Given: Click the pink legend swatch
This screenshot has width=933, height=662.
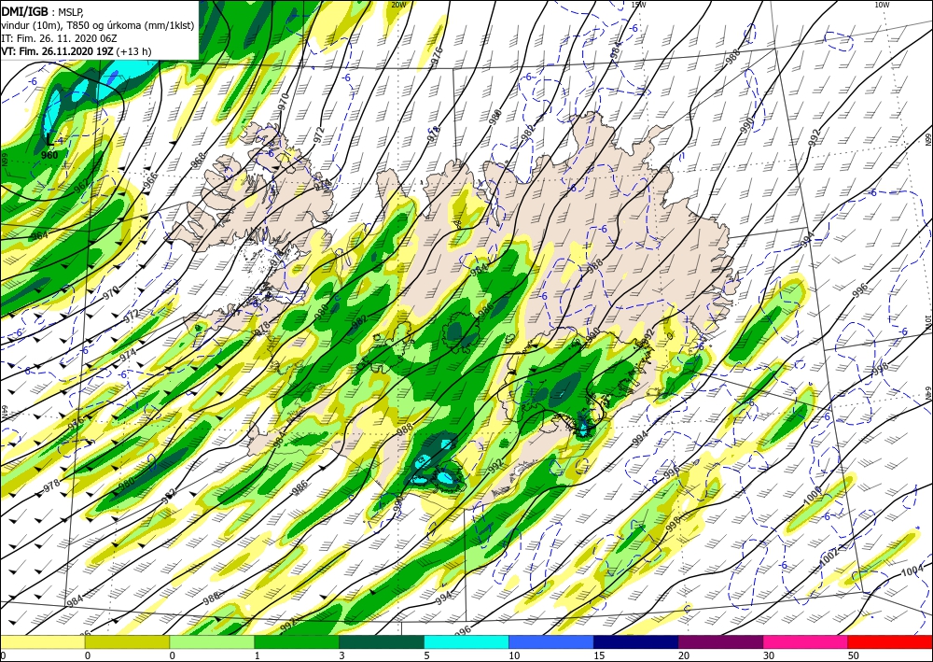Looking at the screenshot, I should 806,641.
